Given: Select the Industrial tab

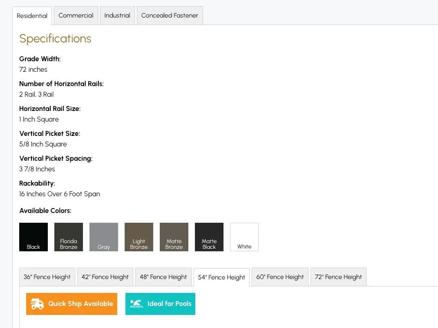Looking at the screenshot, I should 117,16.
